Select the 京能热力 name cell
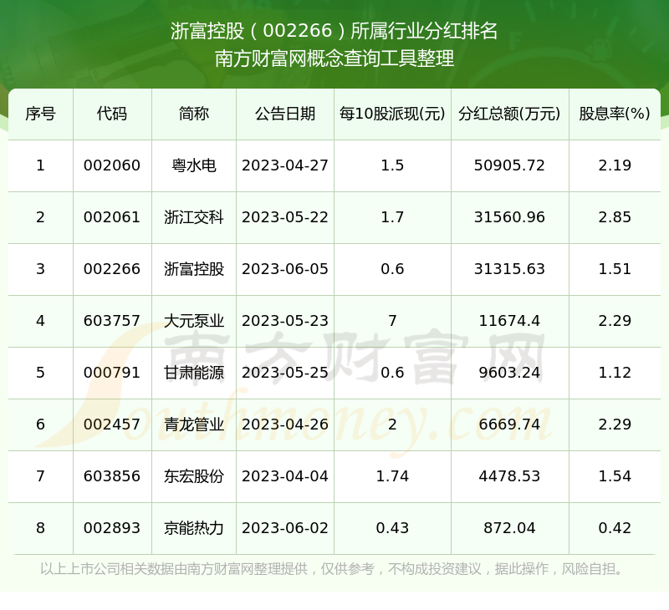 (x=194, y=528)
